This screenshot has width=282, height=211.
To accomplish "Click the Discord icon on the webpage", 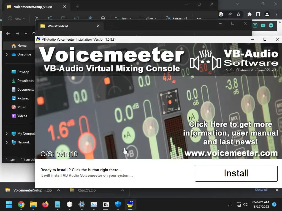I will [271, 25].
